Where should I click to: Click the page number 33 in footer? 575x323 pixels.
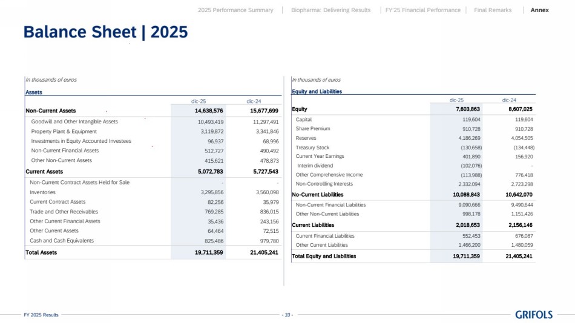pos(287,315)
